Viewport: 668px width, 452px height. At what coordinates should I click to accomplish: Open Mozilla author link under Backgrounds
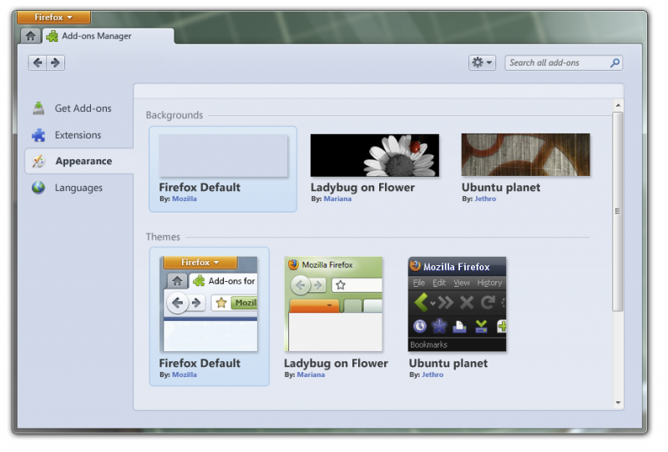185,198
